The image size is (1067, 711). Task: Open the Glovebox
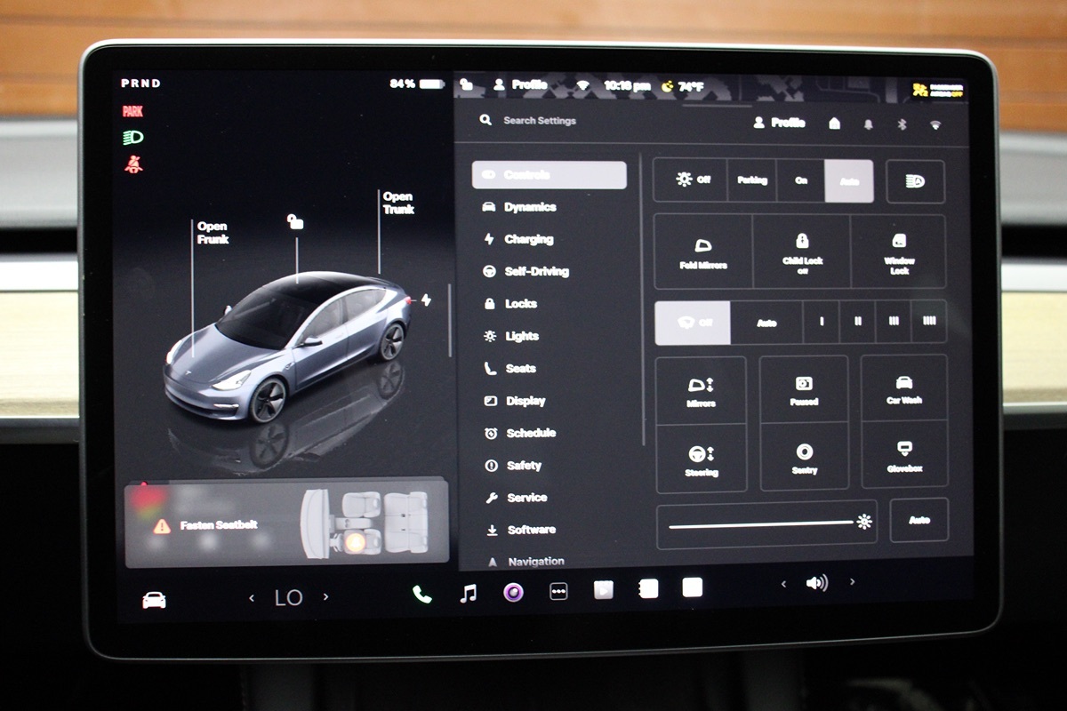[x=904, y=456]
